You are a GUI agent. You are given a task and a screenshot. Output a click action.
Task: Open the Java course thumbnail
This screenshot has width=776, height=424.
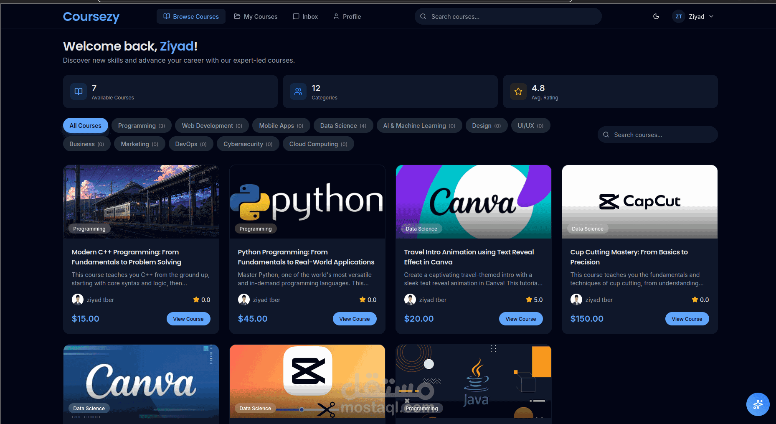474,381
